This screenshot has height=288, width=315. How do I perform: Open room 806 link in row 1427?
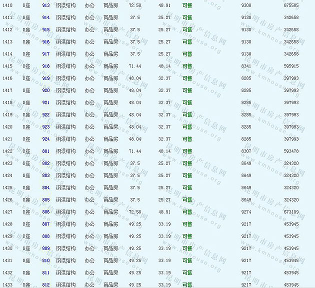(x=46, y=212)
